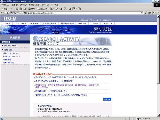Click the page icon in the address bar
The width and height of the screenshot is (160, 120).
click(x=11, y=13)
